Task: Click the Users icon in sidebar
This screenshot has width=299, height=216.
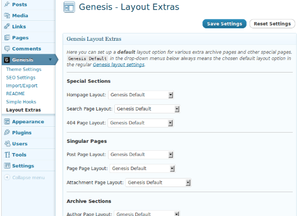Action: [7, 143]
